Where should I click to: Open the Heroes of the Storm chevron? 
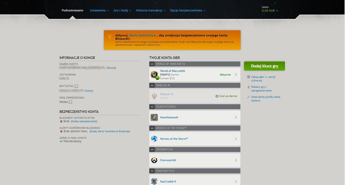236,139
